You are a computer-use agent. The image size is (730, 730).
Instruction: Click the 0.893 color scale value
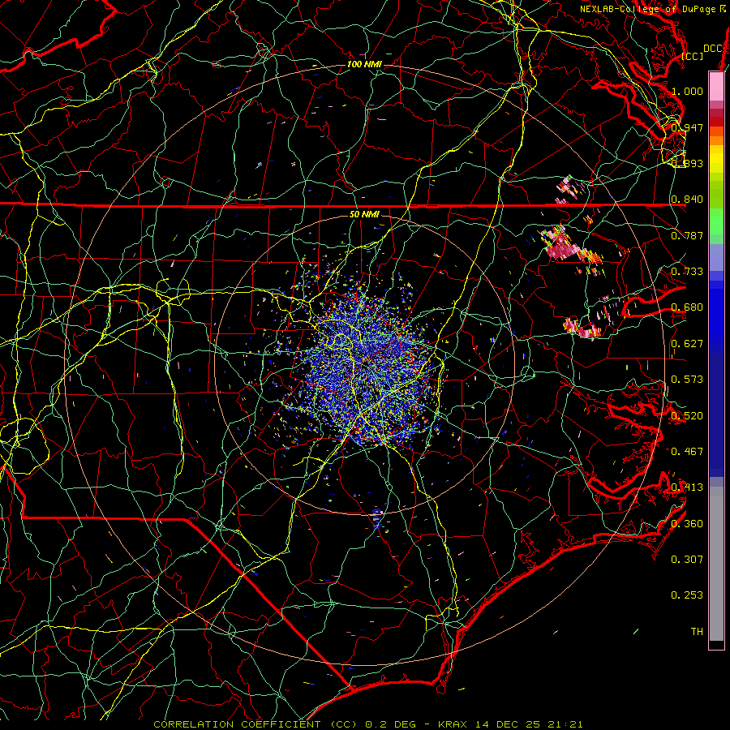pos(687,163)
